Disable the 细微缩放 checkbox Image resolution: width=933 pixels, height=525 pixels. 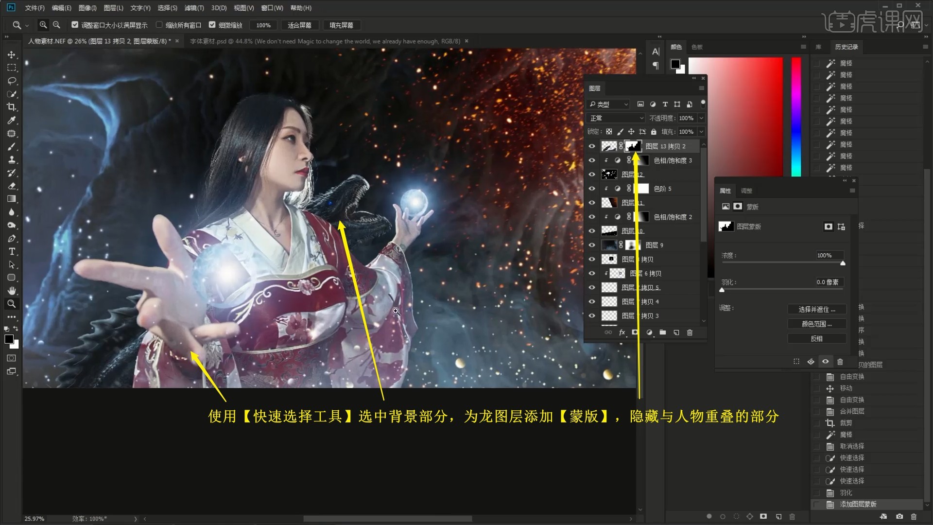point(212,25)
